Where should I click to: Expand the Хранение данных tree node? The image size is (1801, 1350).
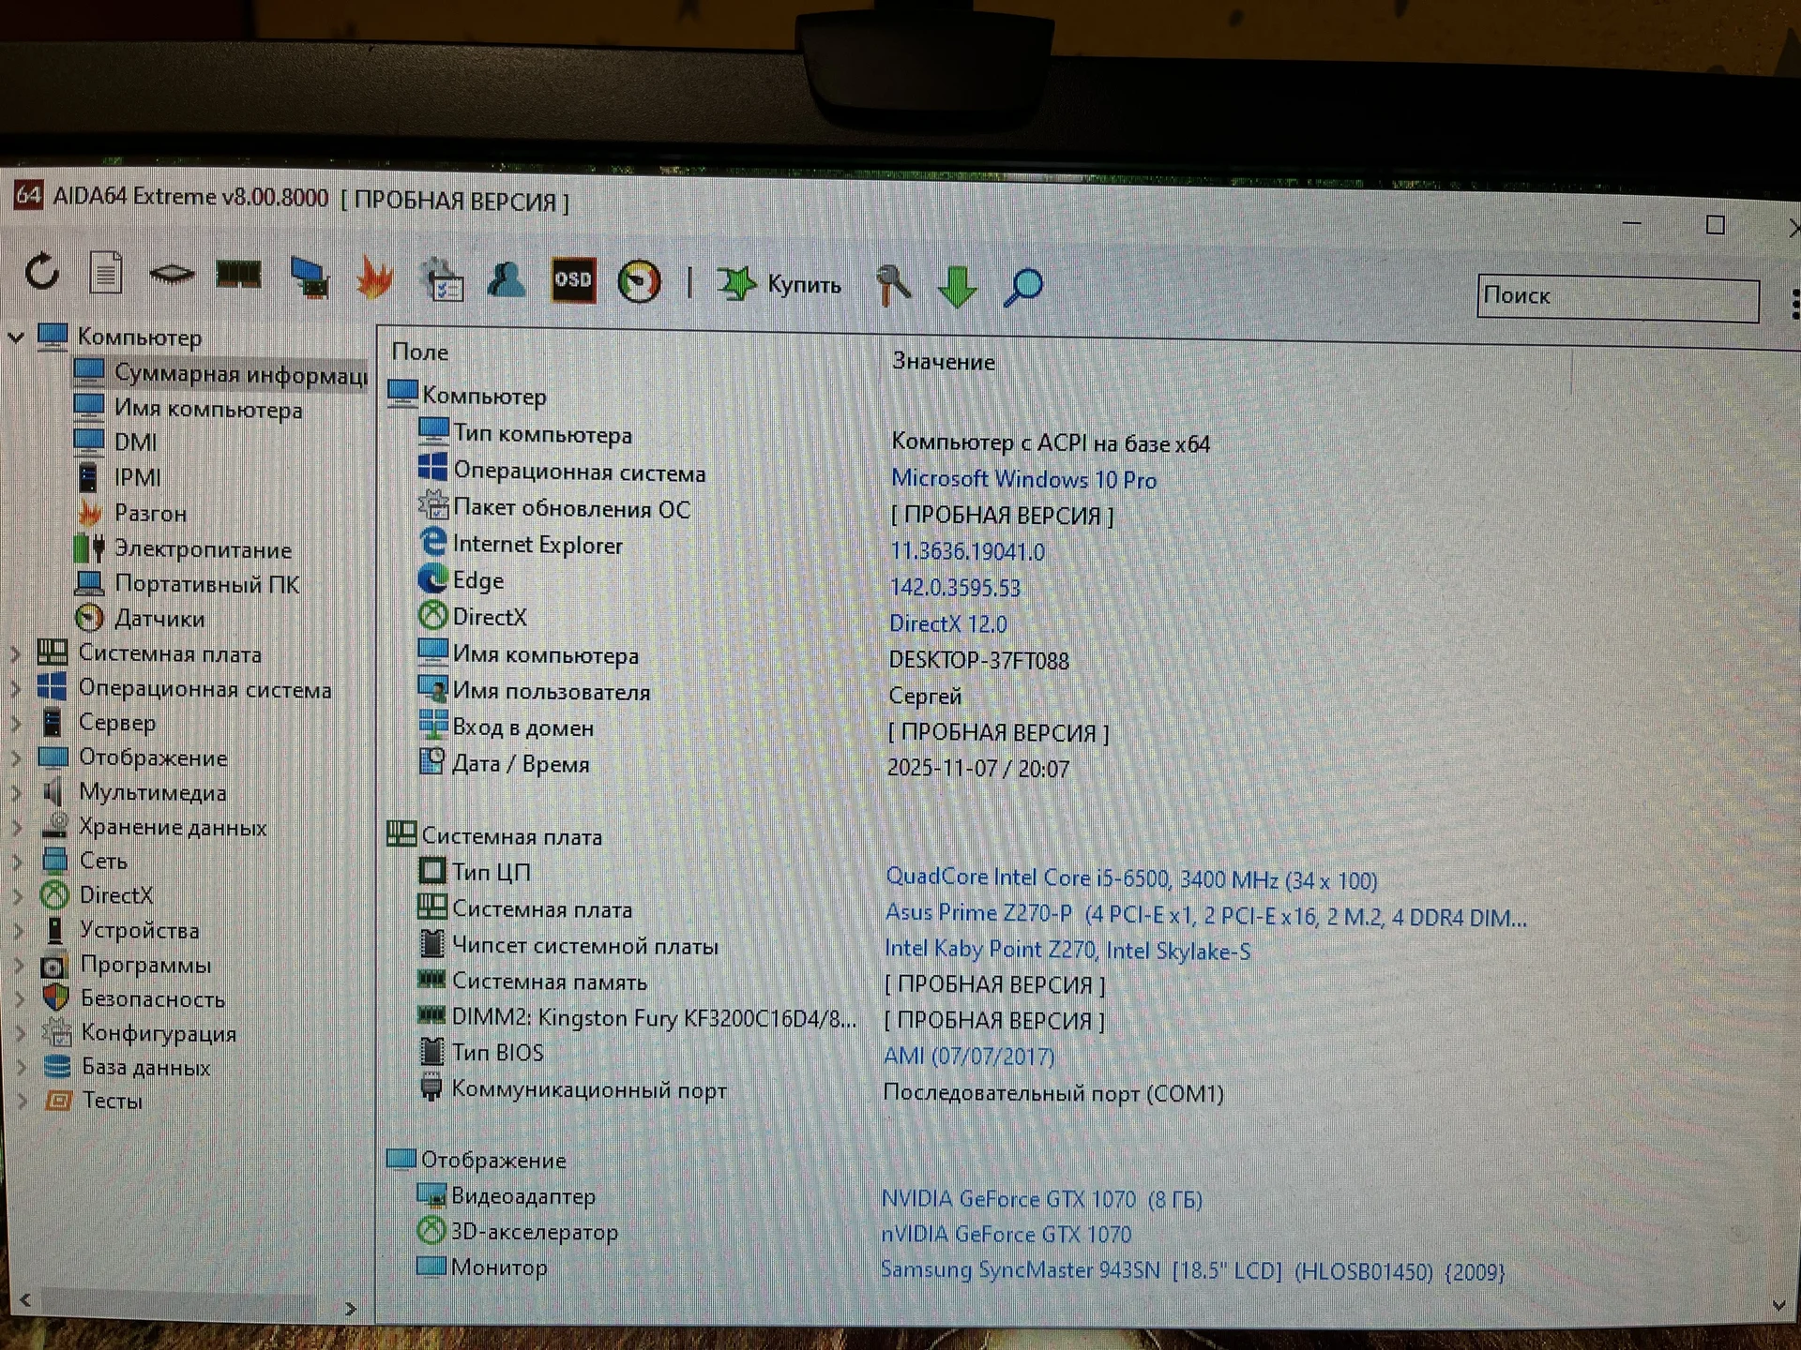tap(18, 827)
